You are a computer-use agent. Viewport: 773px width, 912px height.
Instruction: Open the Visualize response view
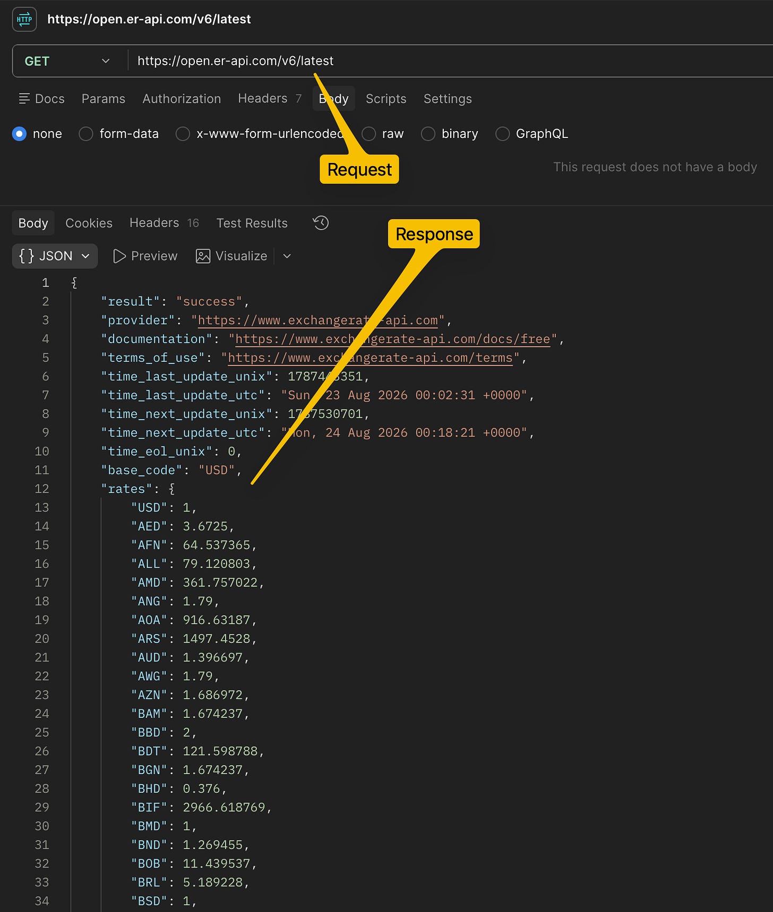231,256
